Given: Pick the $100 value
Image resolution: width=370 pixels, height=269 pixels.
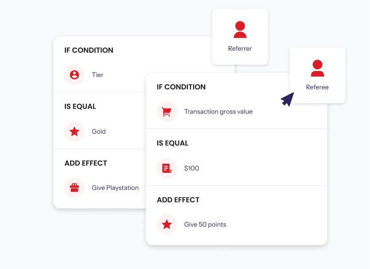Looking at the screenshot, I should 192,168.
